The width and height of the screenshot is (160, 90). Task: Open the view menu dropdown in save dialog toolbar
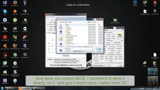(95, 22)
